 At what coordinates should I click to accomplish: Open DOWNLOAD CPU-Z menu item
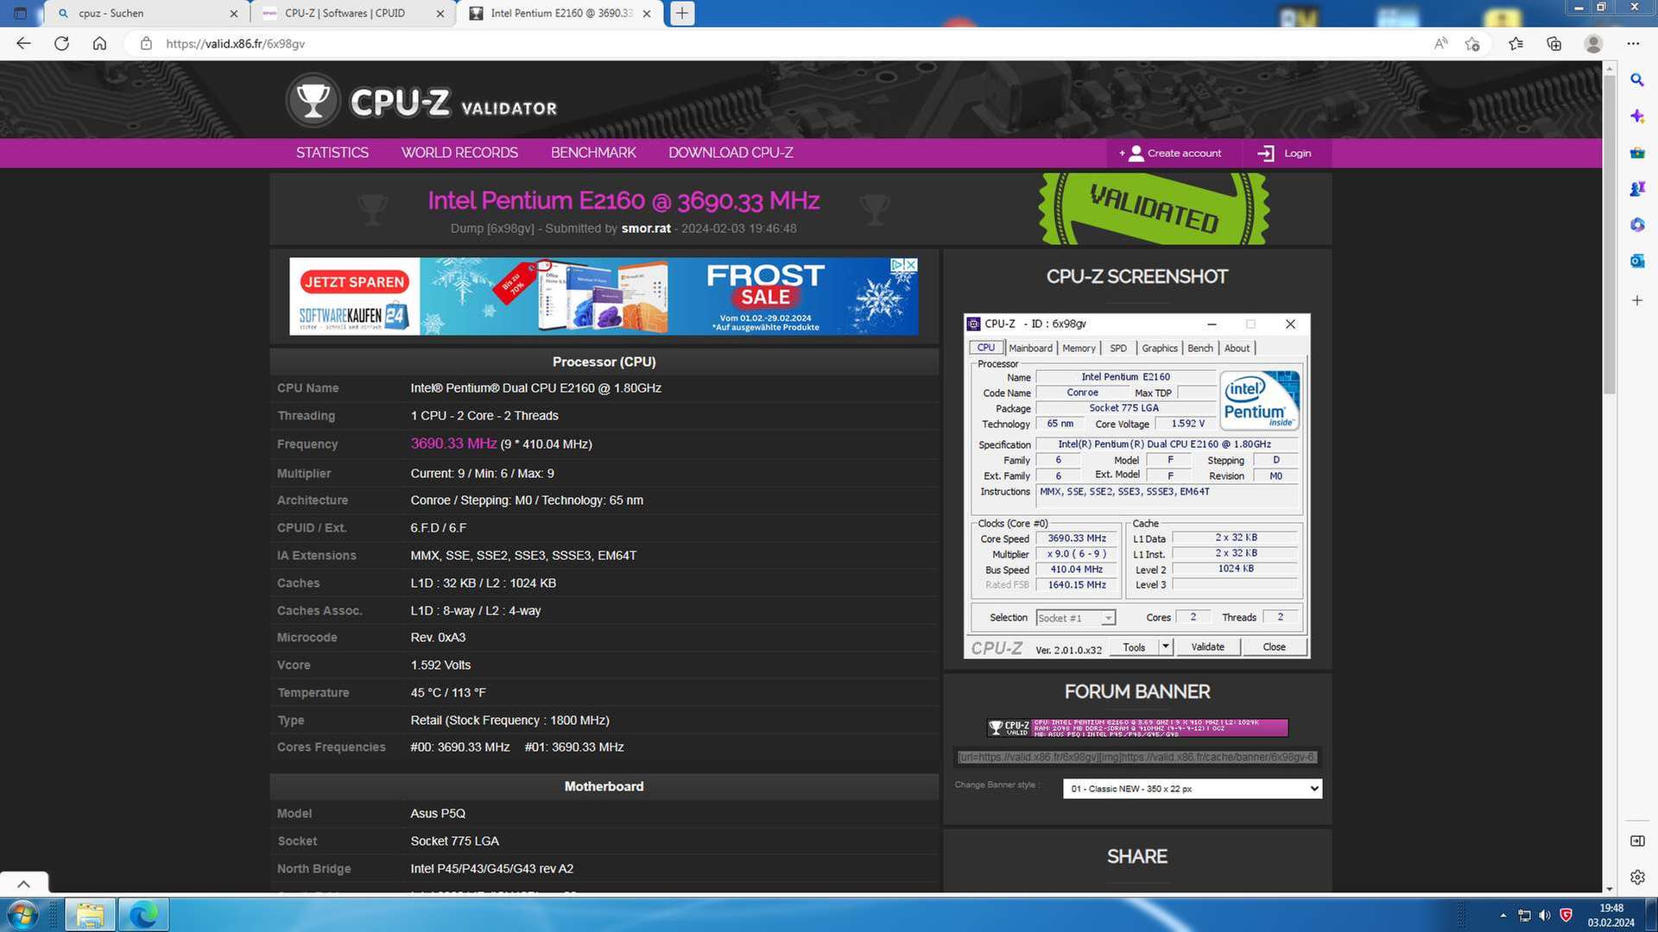731,153
